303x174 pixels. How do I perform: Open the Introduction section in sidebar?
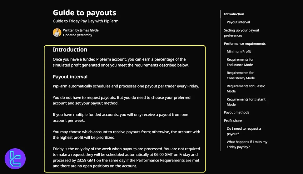[234, 14]
